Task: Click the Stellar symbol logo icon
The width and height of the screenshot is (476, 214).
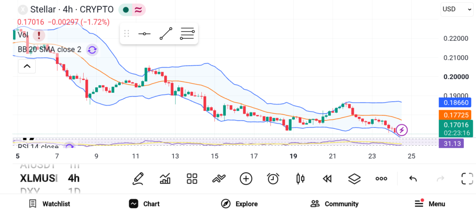Action: coord(22,9)
